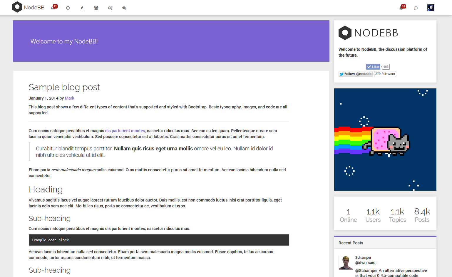The width and height of the screenshot is (452, 277).
Task: Open the user menu via your profile avatar
Action: click(431, 7)
